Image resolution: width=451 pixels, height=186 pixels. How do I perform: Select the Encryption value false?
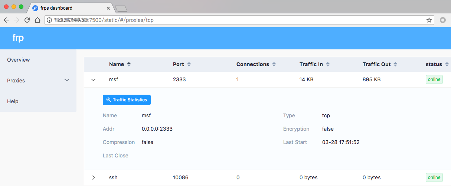tap(328, 129)
